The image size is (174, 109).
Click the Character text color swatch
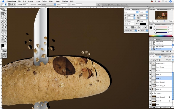point(143,24)
